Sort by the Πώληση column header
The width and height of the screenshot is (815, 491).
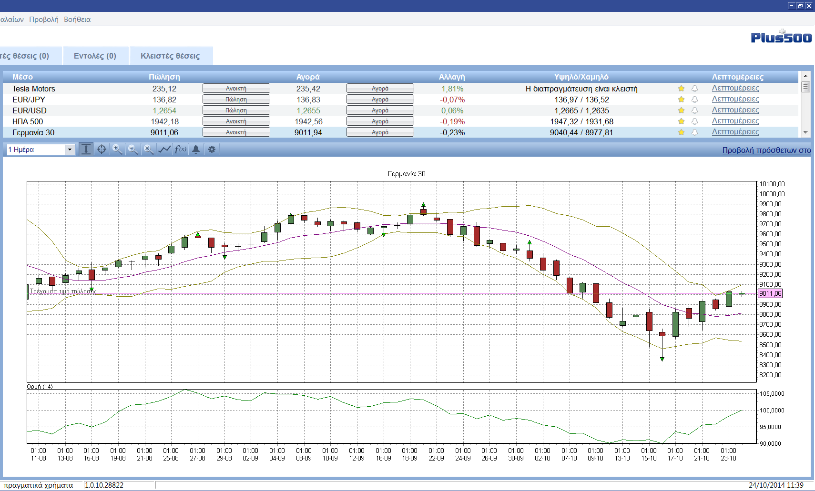pos(164,77)
